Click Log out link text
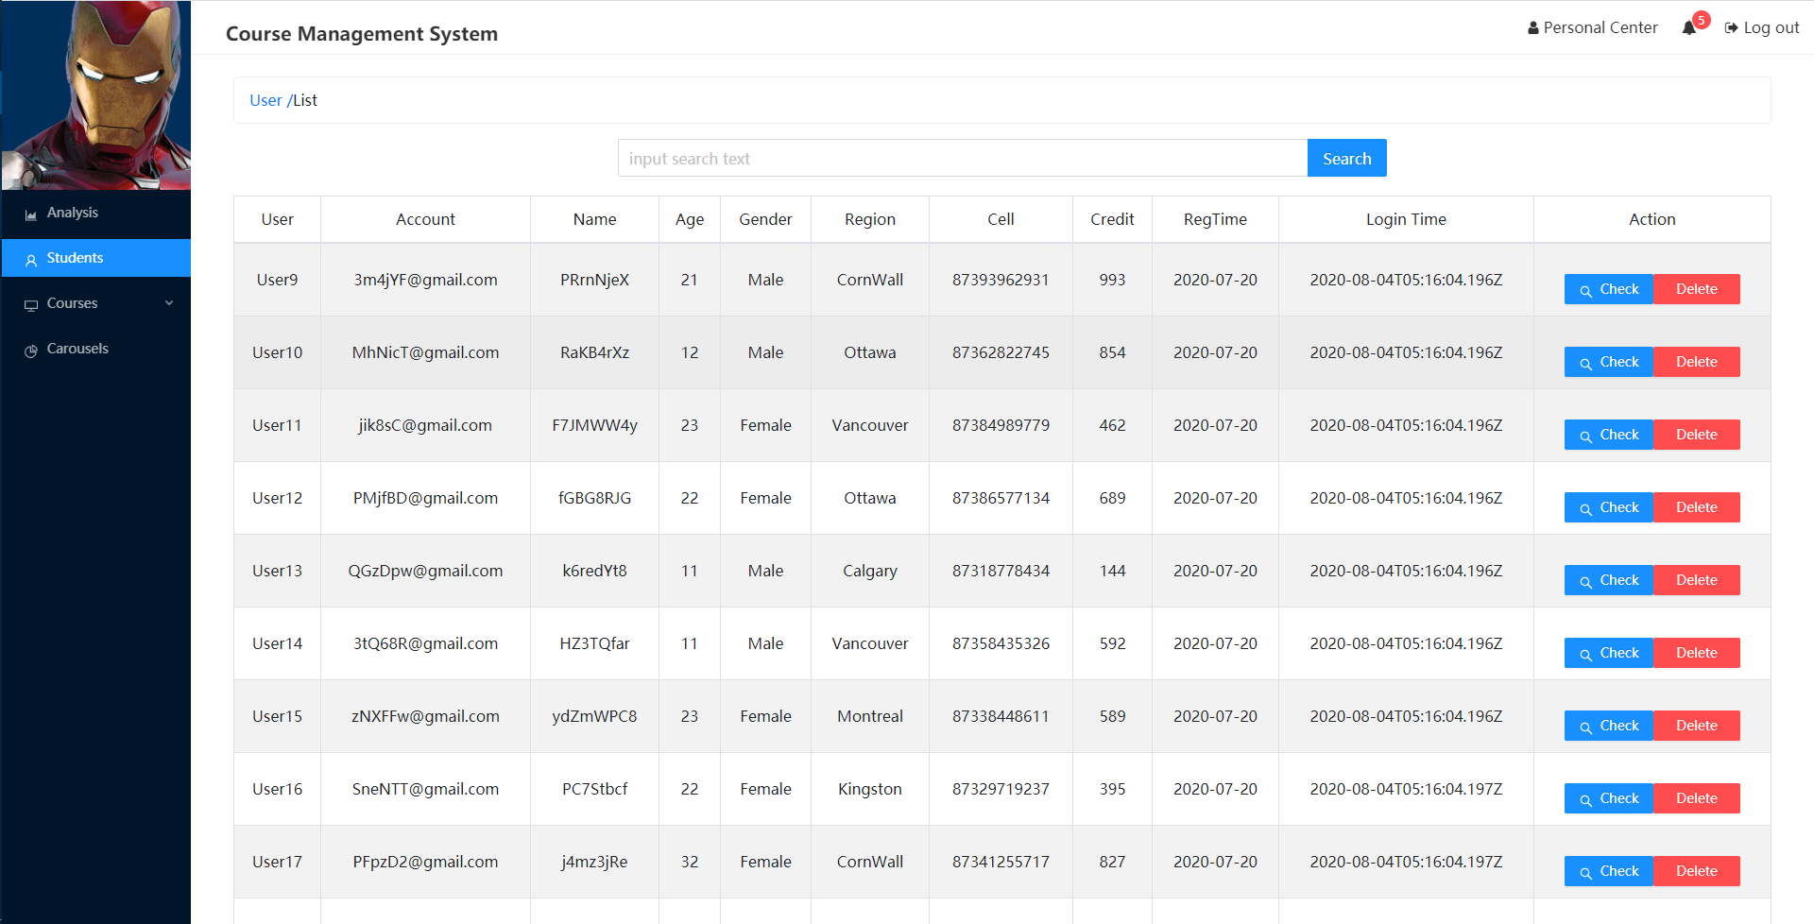Screen dimensions: 1814x924 (x=1771, y=28)
